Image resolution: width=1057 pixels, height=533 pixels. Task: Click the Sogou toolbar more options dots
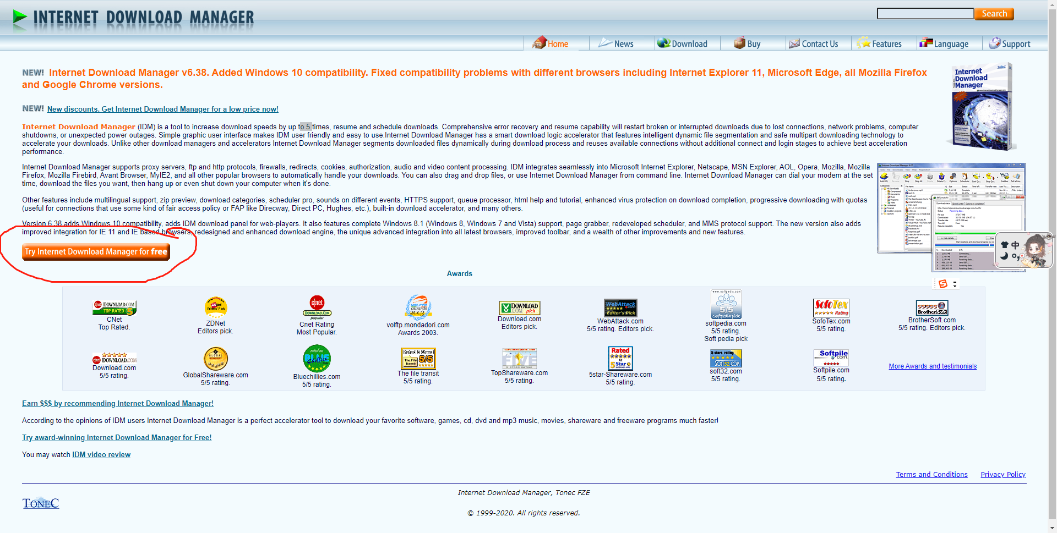click(x=955, y=284)
